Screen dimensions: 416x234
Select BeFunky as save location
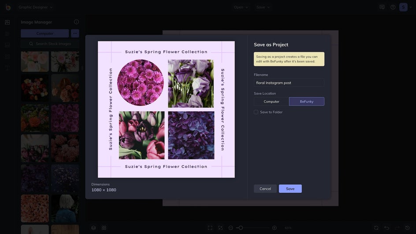click(x=307, y=101)
